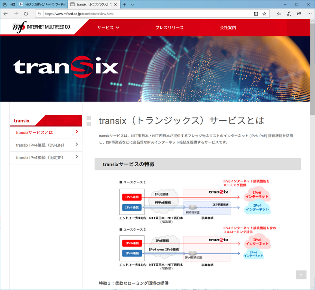Screen dimensions: 315x290
Task: Start a Web Note on this page
Action: pos(289,13)
